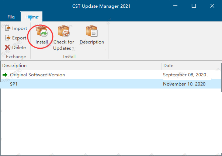Click the Import label

point(20,28)
